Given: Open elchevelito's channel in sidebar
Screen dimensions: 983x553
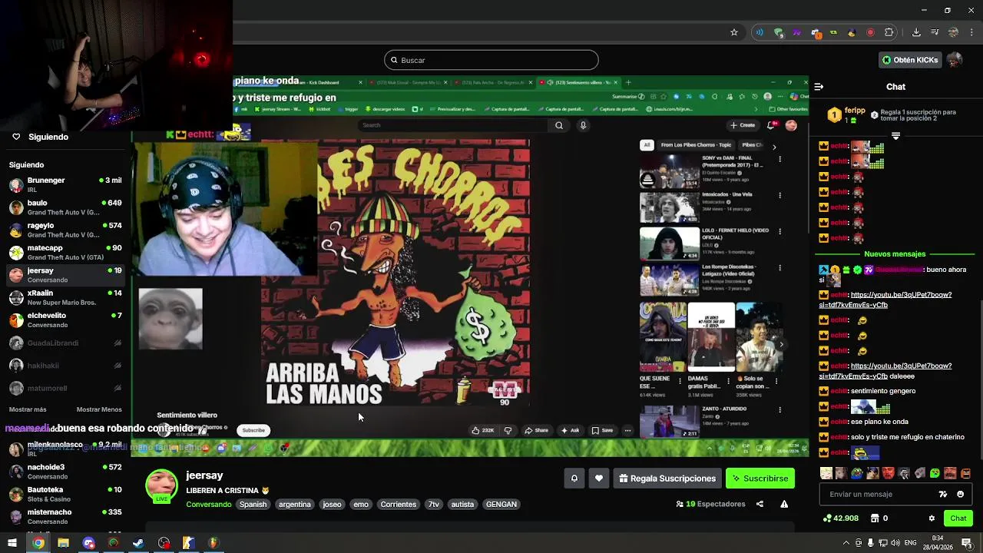Looking at the screenshot, I should 65,320.
